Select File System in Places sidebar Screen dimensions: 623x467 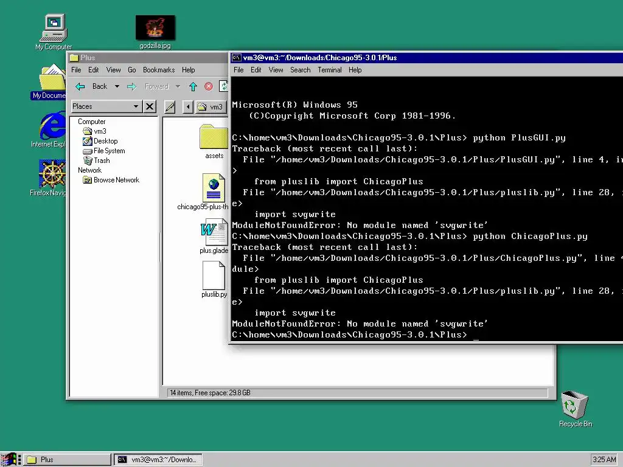(103, 151)
